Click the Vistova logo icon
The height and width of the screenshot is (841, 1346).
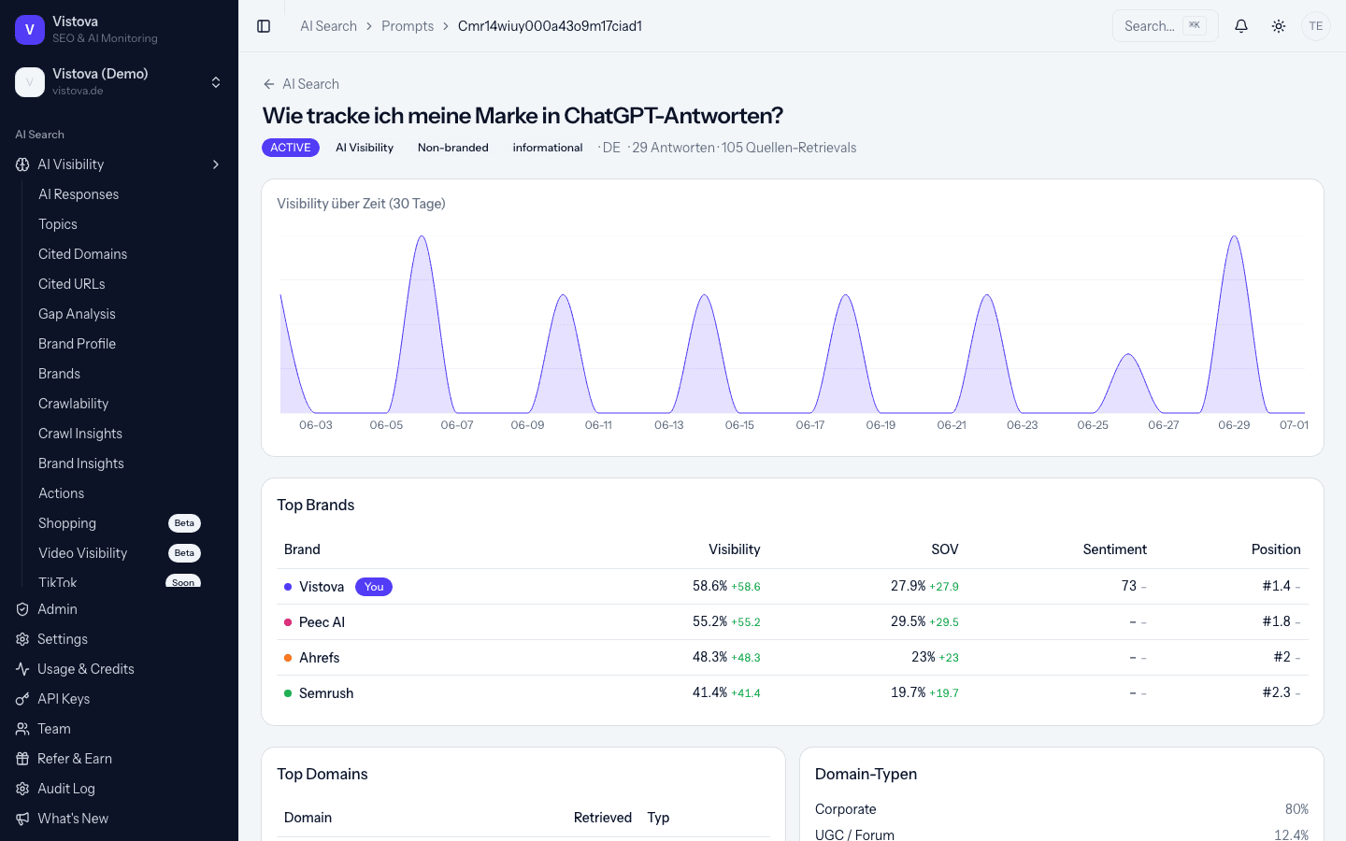(30, 30)
